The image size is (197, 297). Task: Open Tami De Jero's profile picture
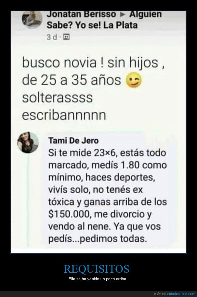tap(28, 142)
